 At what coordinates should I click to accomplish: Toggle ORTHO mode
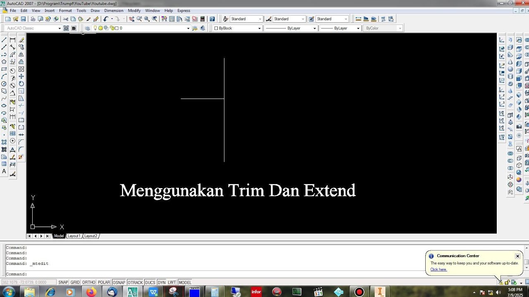[x=88, y=283]
